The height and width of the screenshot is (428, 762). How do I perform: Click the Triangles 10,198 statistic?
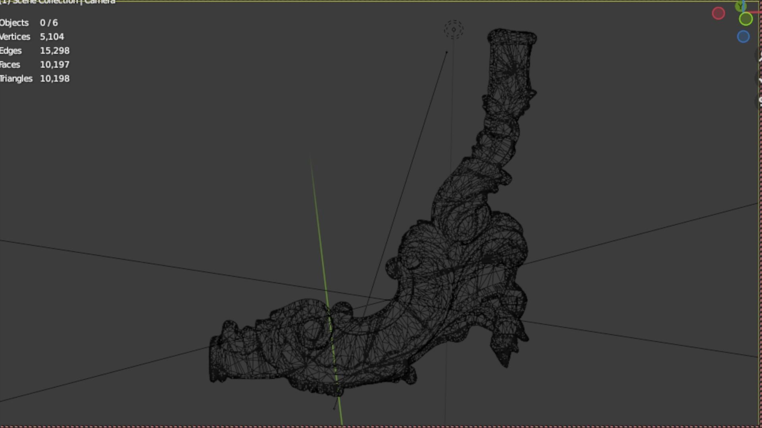(x=35, y=78)
